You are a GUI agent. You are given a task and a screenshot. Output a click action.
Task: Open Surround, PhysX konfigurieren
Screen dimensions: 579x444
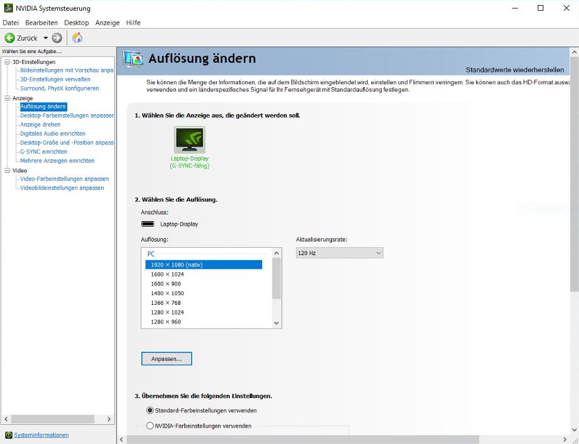(59, 88)
